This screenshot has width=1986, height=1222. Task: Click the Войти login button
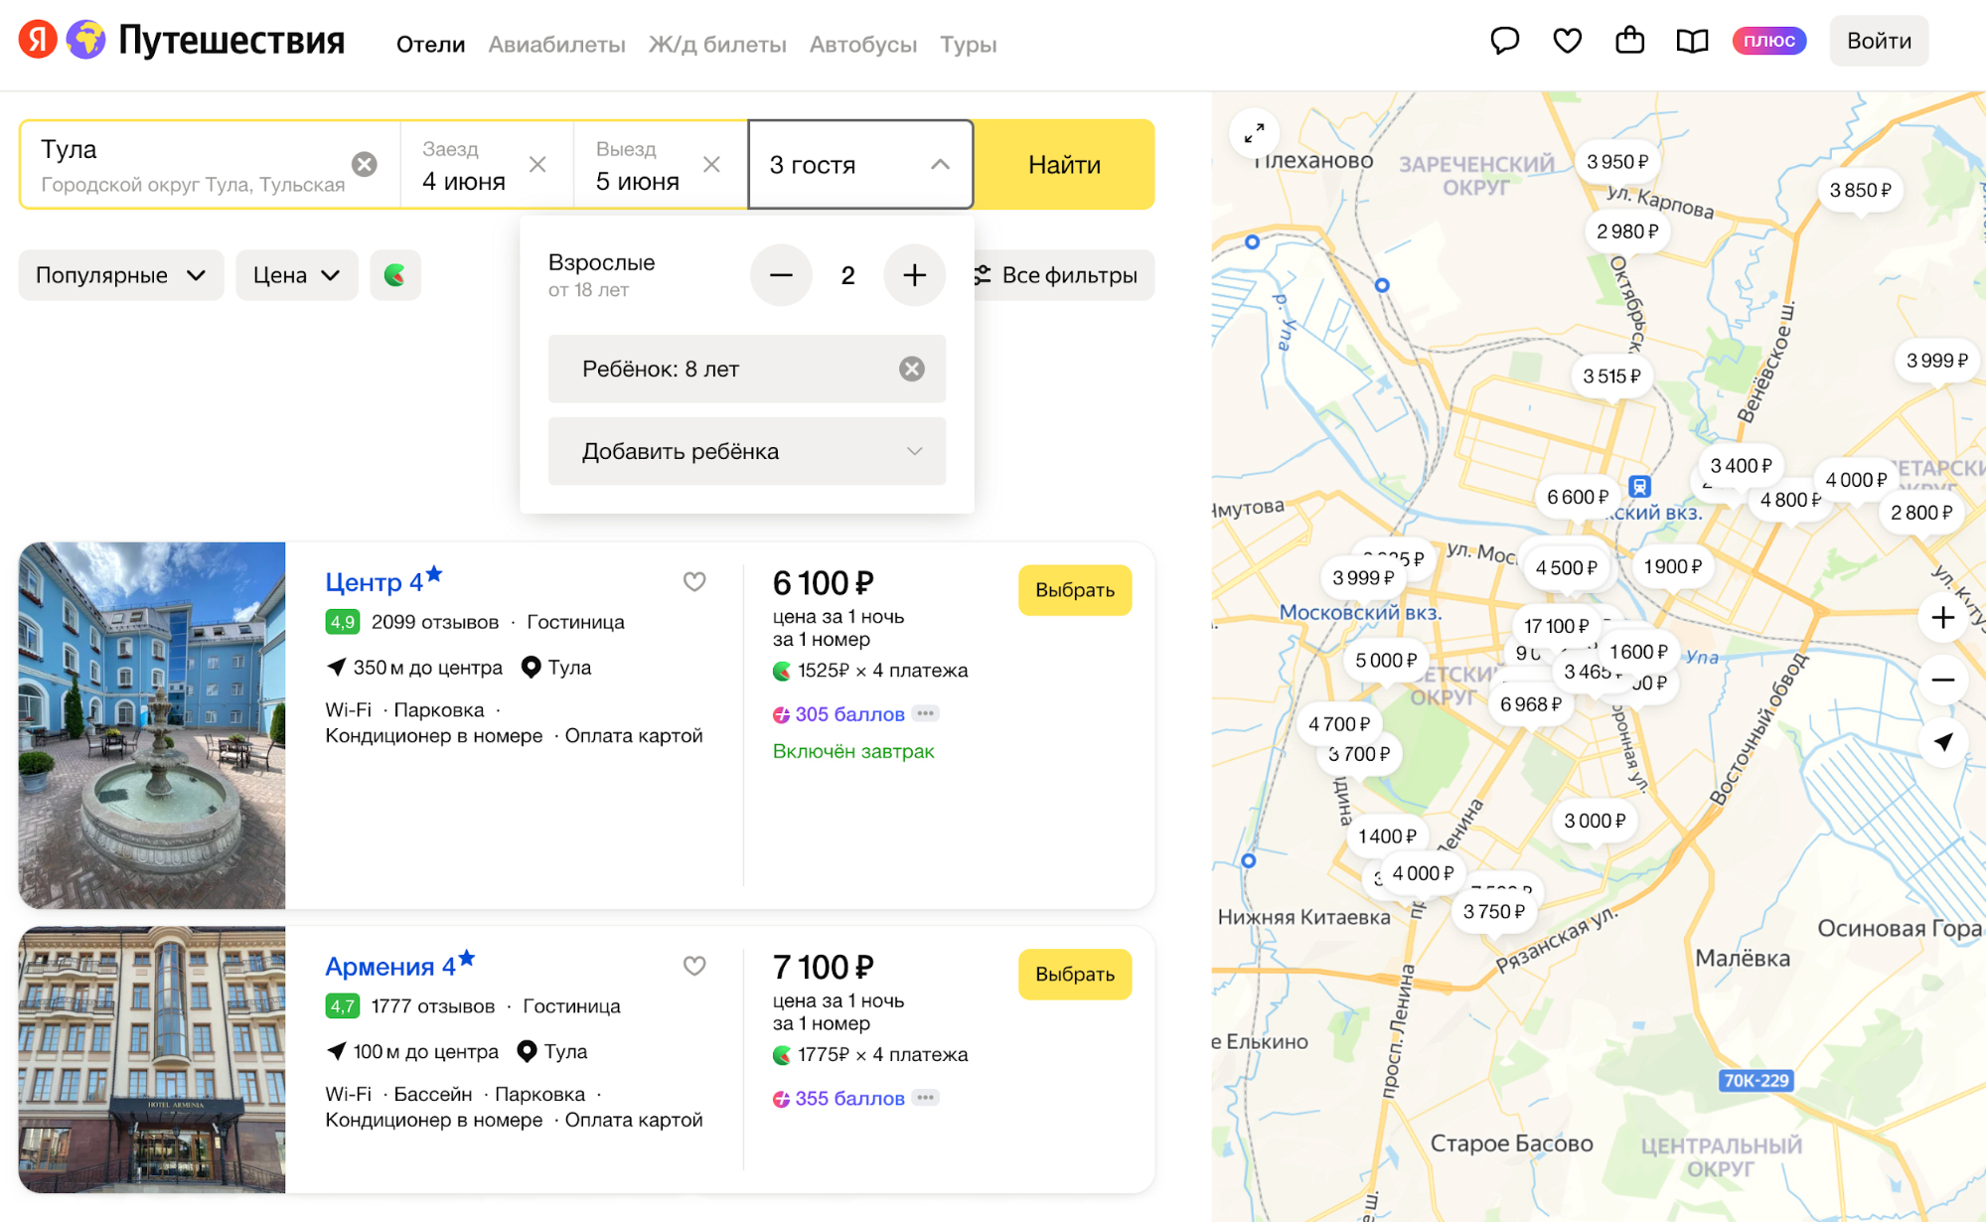click(x=1879, y=41)
